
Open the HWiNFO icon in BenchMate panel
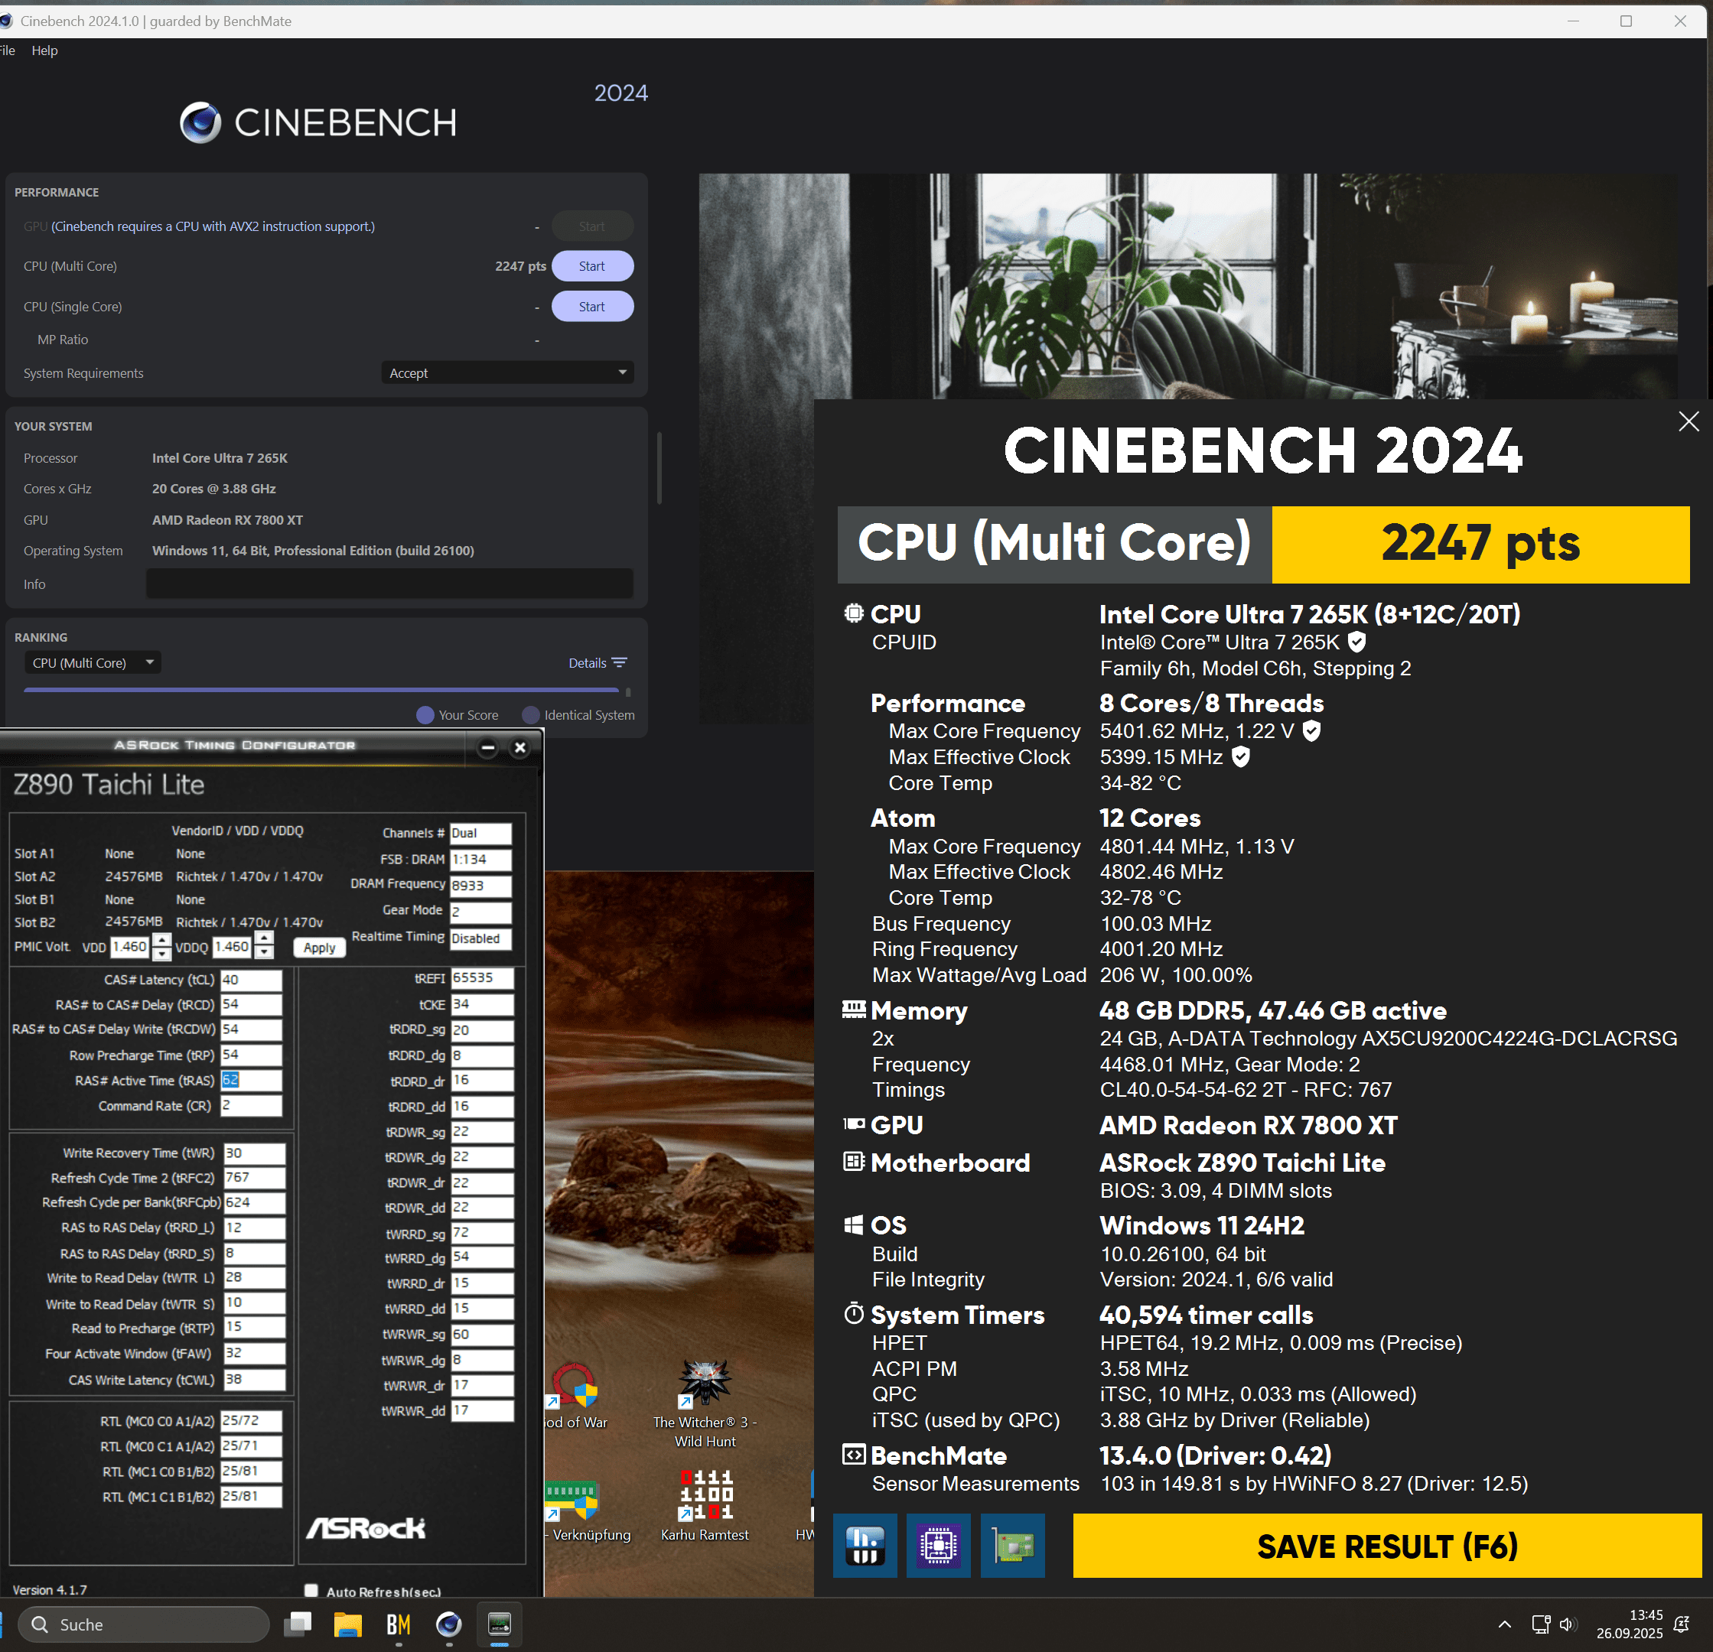pyautogui.click(x=865, y=1546)
